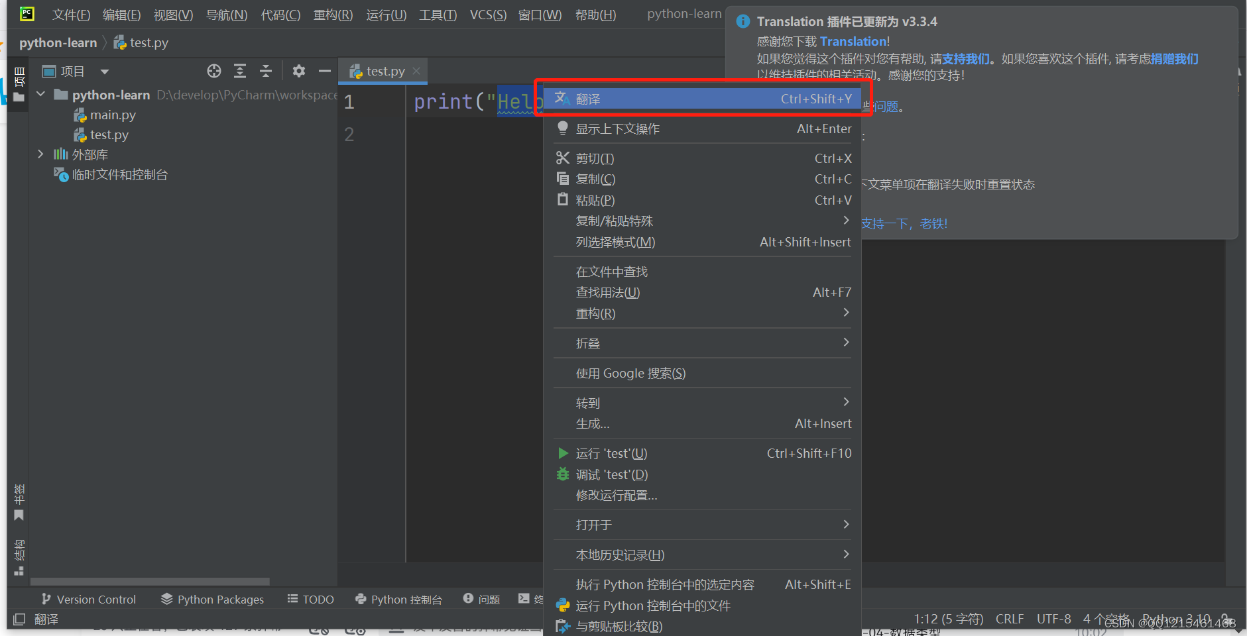Click the scissors Cut icon in context menu

(x=563, y=158)
